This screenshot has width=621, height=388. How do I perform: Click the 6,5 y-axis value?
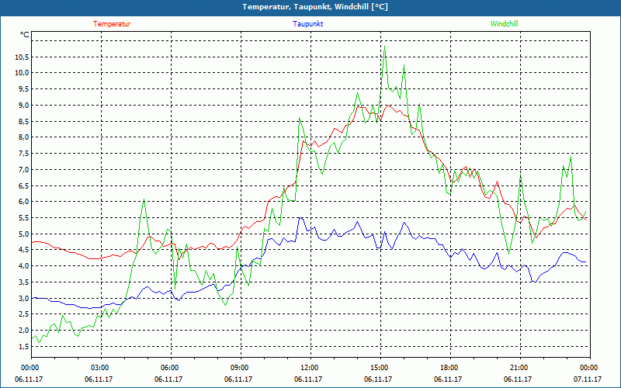[23, 185]
